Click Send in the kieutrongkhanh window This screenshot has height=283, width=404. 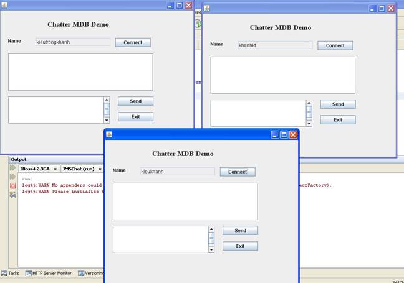pyautogui.click(x=135, y=101)
